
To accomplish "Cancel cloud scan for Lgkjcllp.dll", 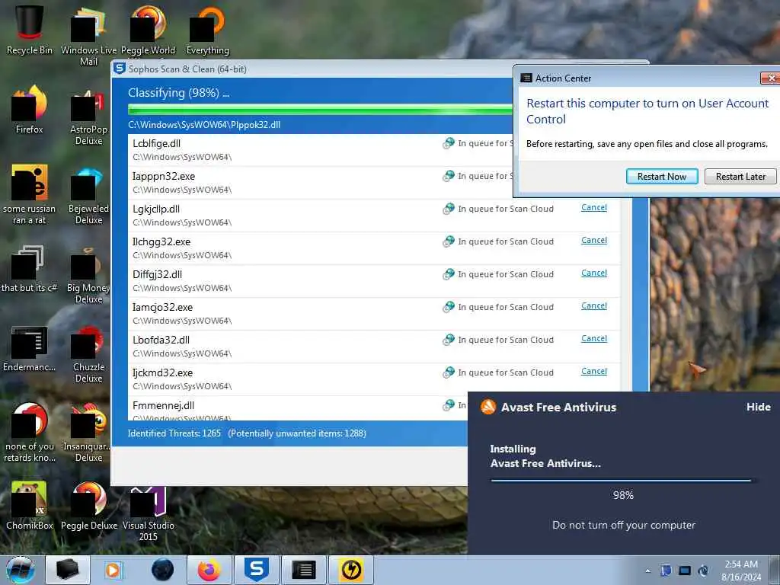I will (x=594, y=207).
